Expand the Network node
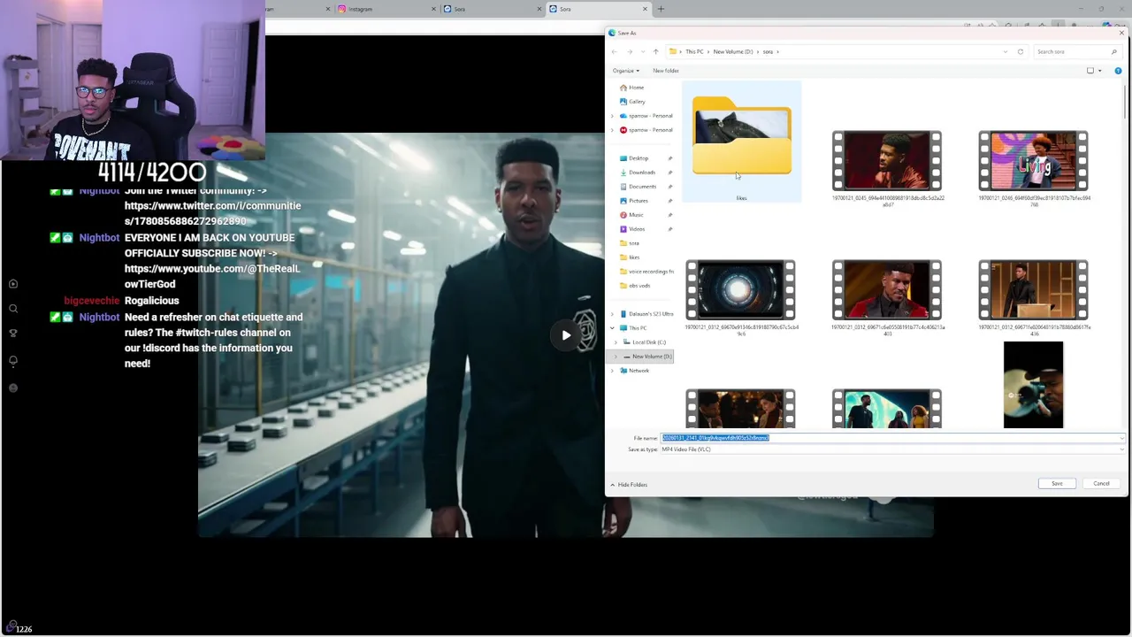Screen dimensions: 1132x637 click(612, 371)
